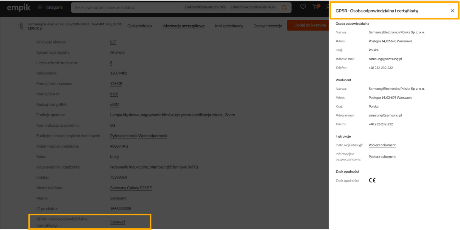Select 'Elektronika na lato do -70%' suggestion
The height and width of the screenshot is (230, 460).
pyautogui.click(x=205, y=7)
